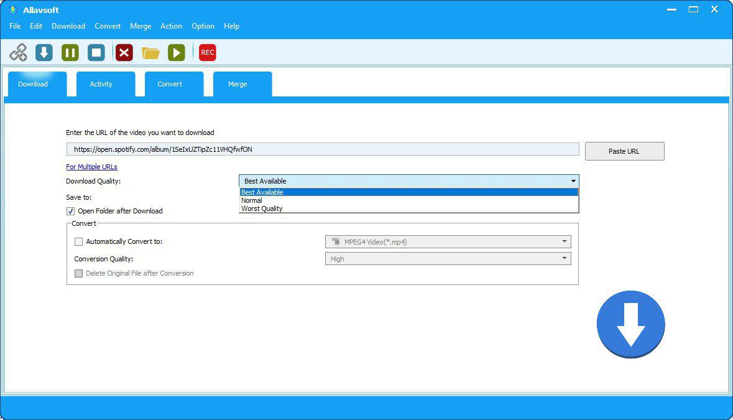
Task: Click the paste URL link icon in toolbar
Action: point(19,52)
